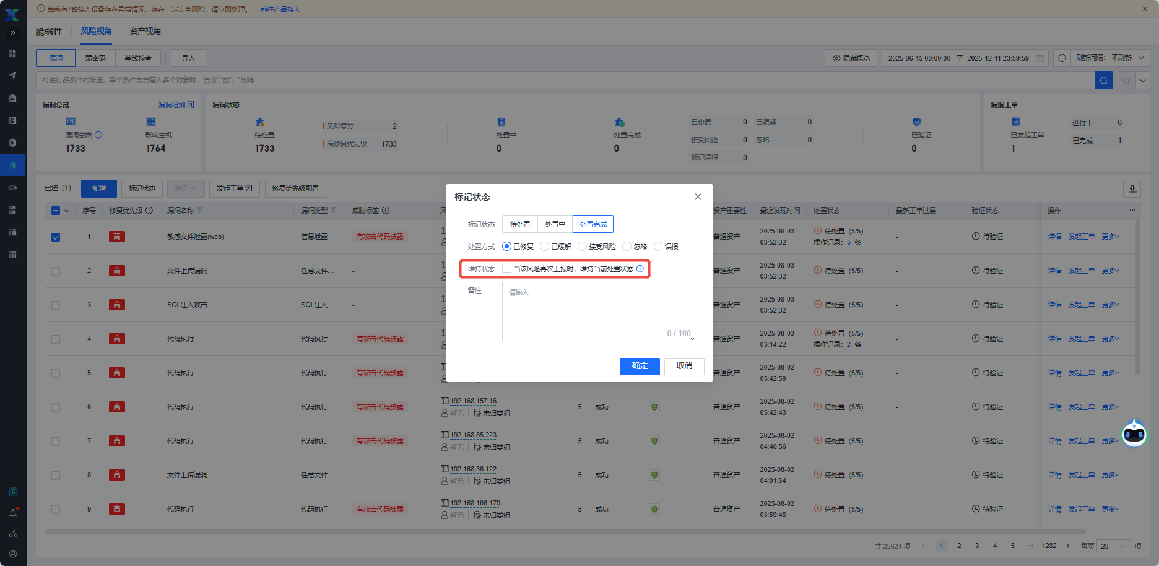This screenshot has height=566, width=1159.
Task: Close the 标记状态 dialog with X icon
Action: pyautogui.click(x=698, y=197)
